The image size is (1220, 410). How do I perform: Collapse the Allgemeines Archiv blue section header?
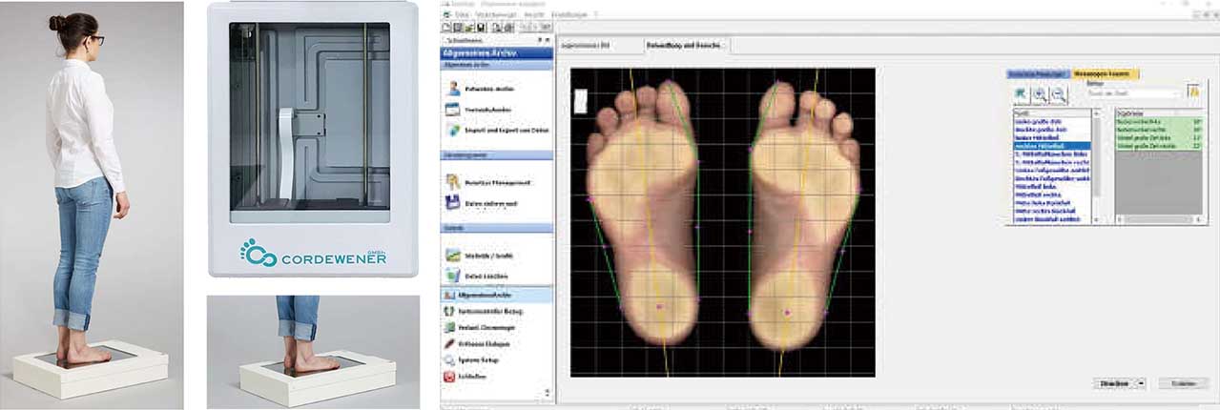496,54
